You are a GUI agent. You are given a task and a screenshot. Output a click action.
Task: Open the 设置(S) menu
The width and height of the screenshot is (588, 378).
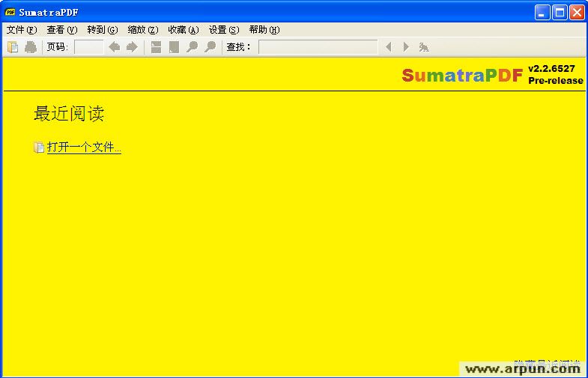click(224, 30)
